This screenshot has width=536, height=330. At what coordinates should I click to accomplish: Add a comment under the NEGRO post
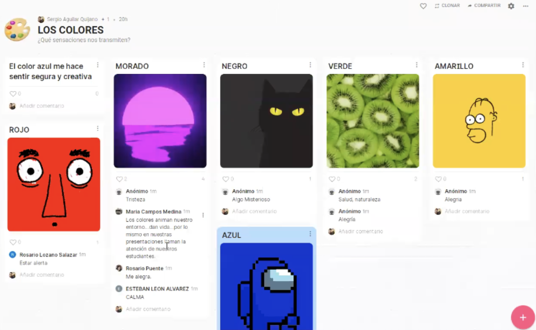(254, 211)
